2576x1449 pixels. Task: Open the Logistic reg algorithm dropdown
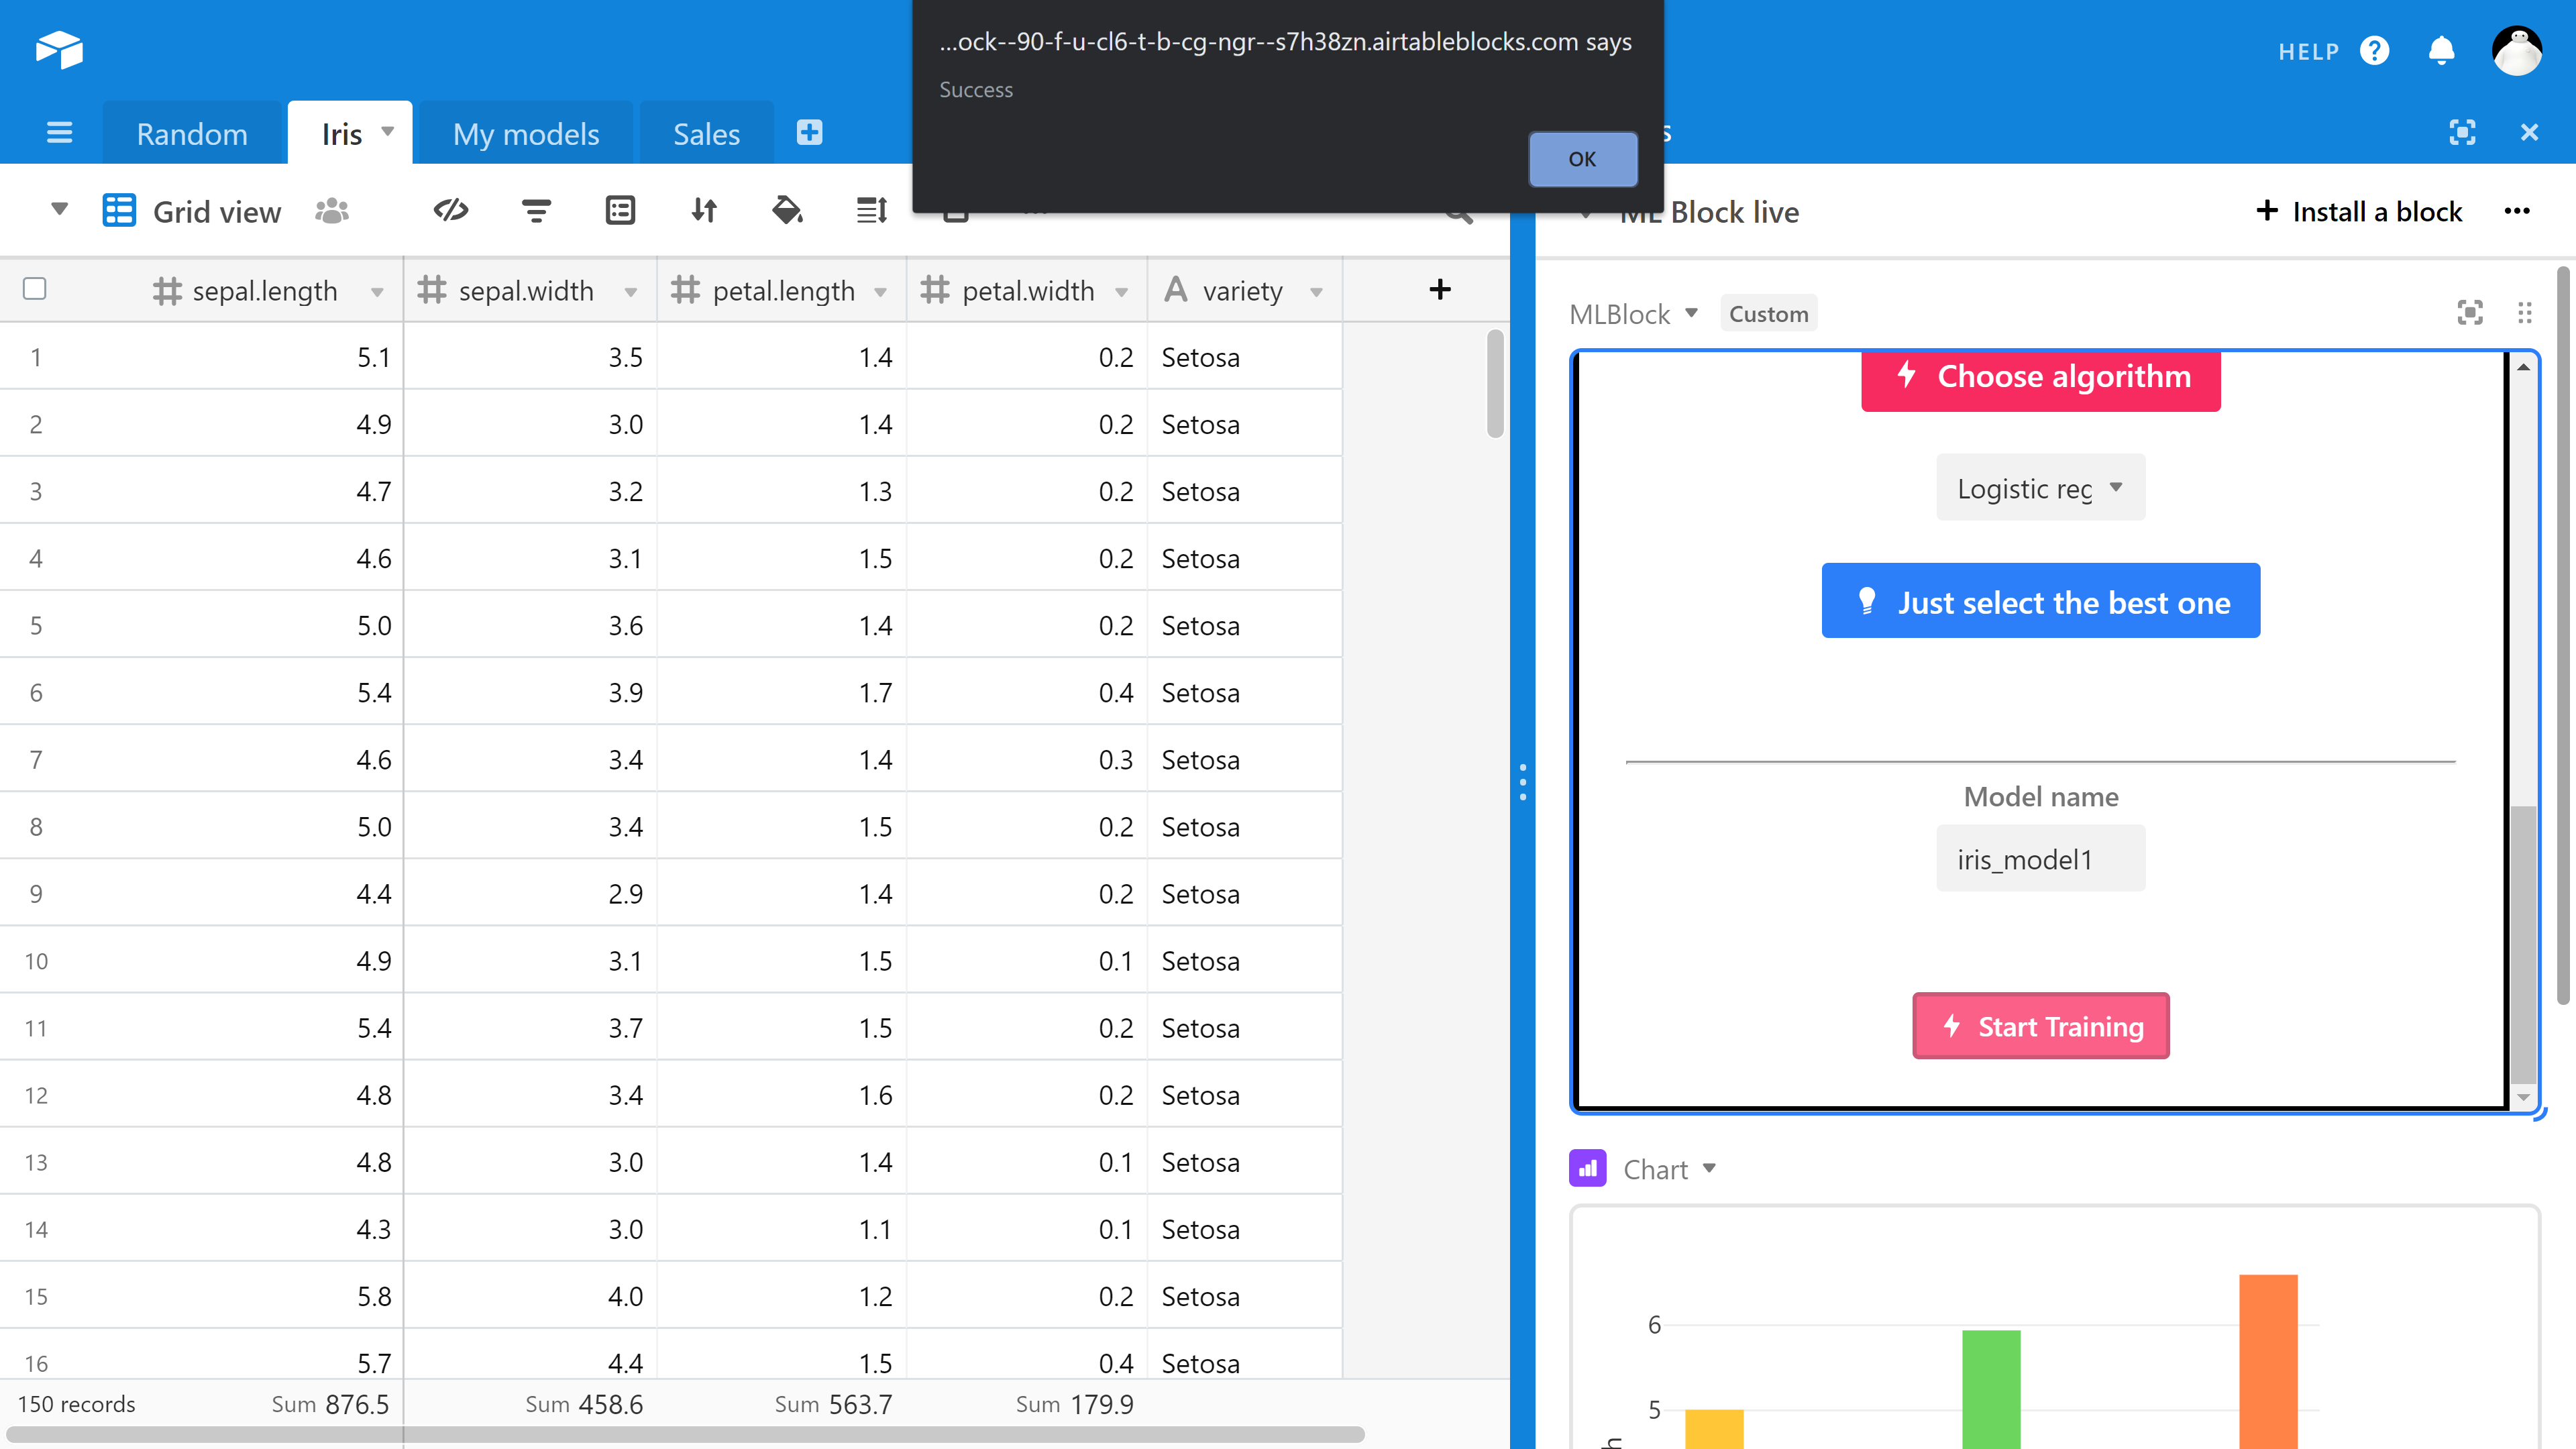[2040, 488]
